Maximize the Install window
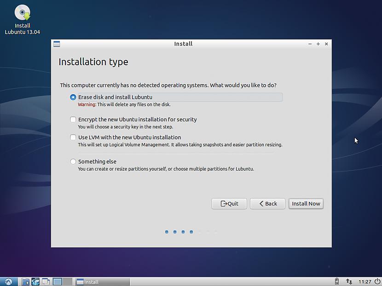Screen dimensions: 382x286 [x=318, y=44]
